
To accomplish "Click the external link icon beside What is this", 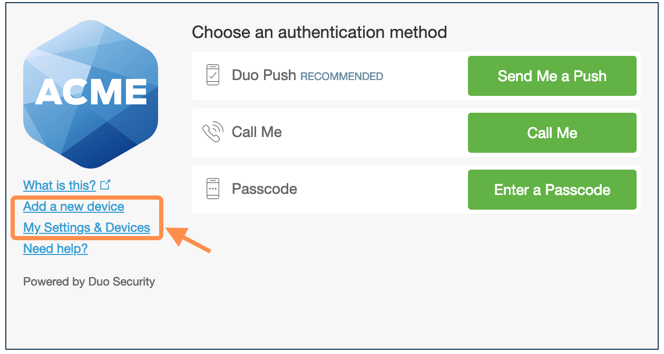I will pos(105,184).
